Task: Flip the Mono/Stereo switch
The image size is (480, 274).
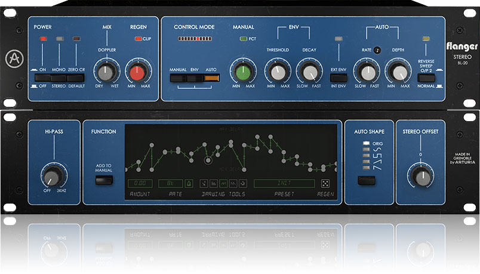Action: coord(59,78)
